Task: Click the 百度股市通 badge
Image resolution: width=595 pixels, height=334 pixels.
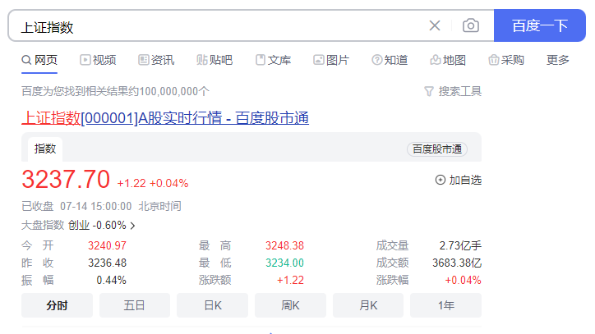Action: (437, 149)
